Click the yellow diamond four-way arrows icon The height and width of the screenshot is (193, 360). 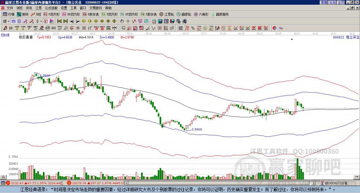[114, 21]
